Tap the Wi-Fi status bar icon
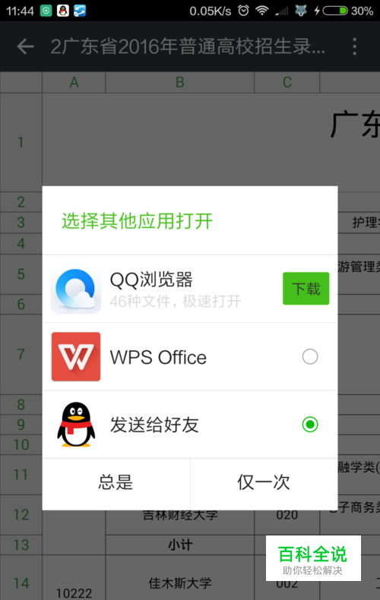The image size is (380, 600). (262, 11)
